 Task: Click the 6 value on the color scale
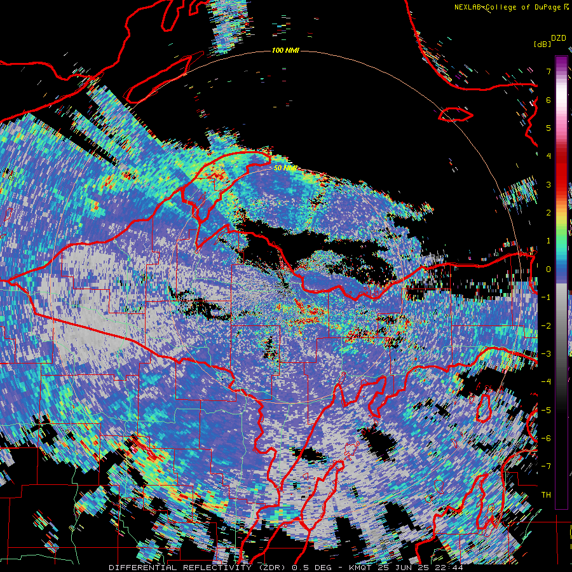548,100
